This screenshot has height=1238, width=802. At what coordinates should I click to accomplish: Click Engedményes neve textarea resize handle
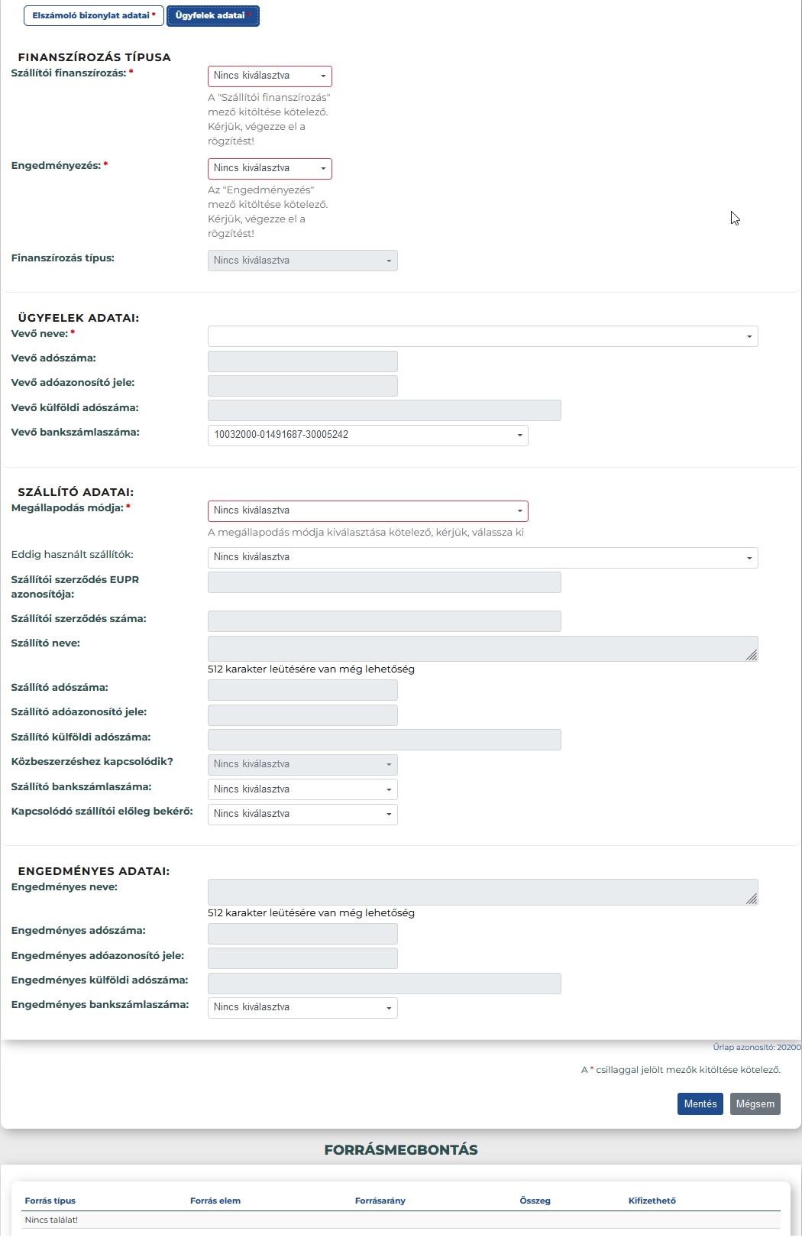tap(752, 899)
